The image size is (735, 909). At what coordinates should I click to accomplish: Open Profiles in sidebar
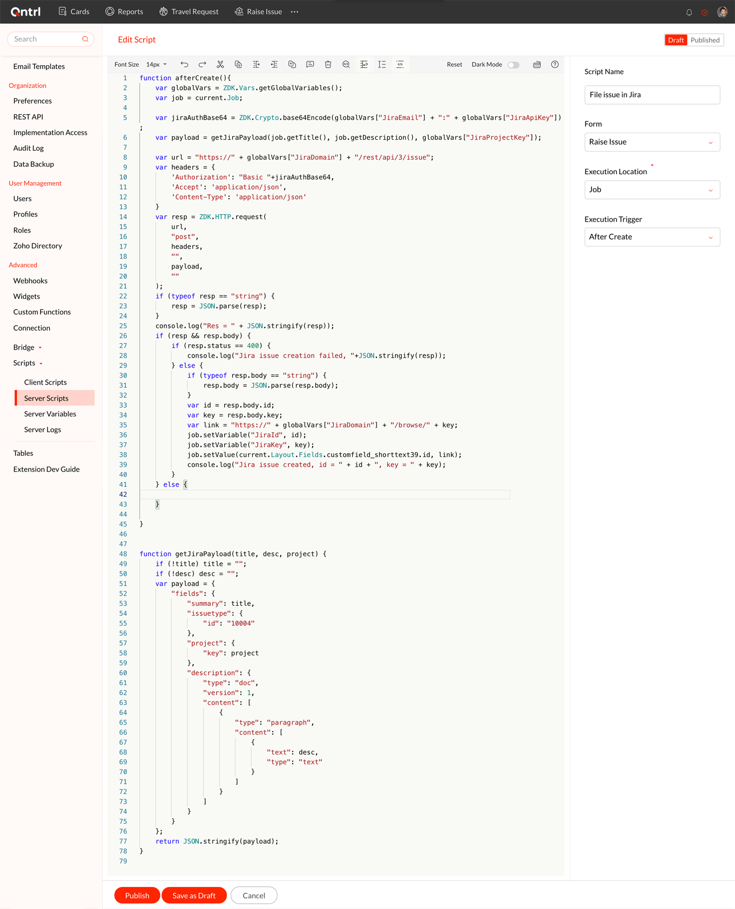tap(25, 214)
